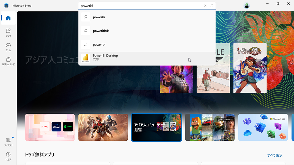Open Power BI Desktop app suggestion
Screen dimensions: 294x165
[147, 58]
